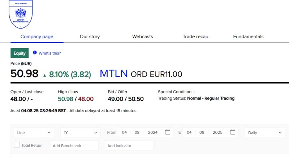Viewport: 289px width, 158px height.
Task: Click the Bid / Offer value 49.00 / 50.50
Action: point(126,99)
